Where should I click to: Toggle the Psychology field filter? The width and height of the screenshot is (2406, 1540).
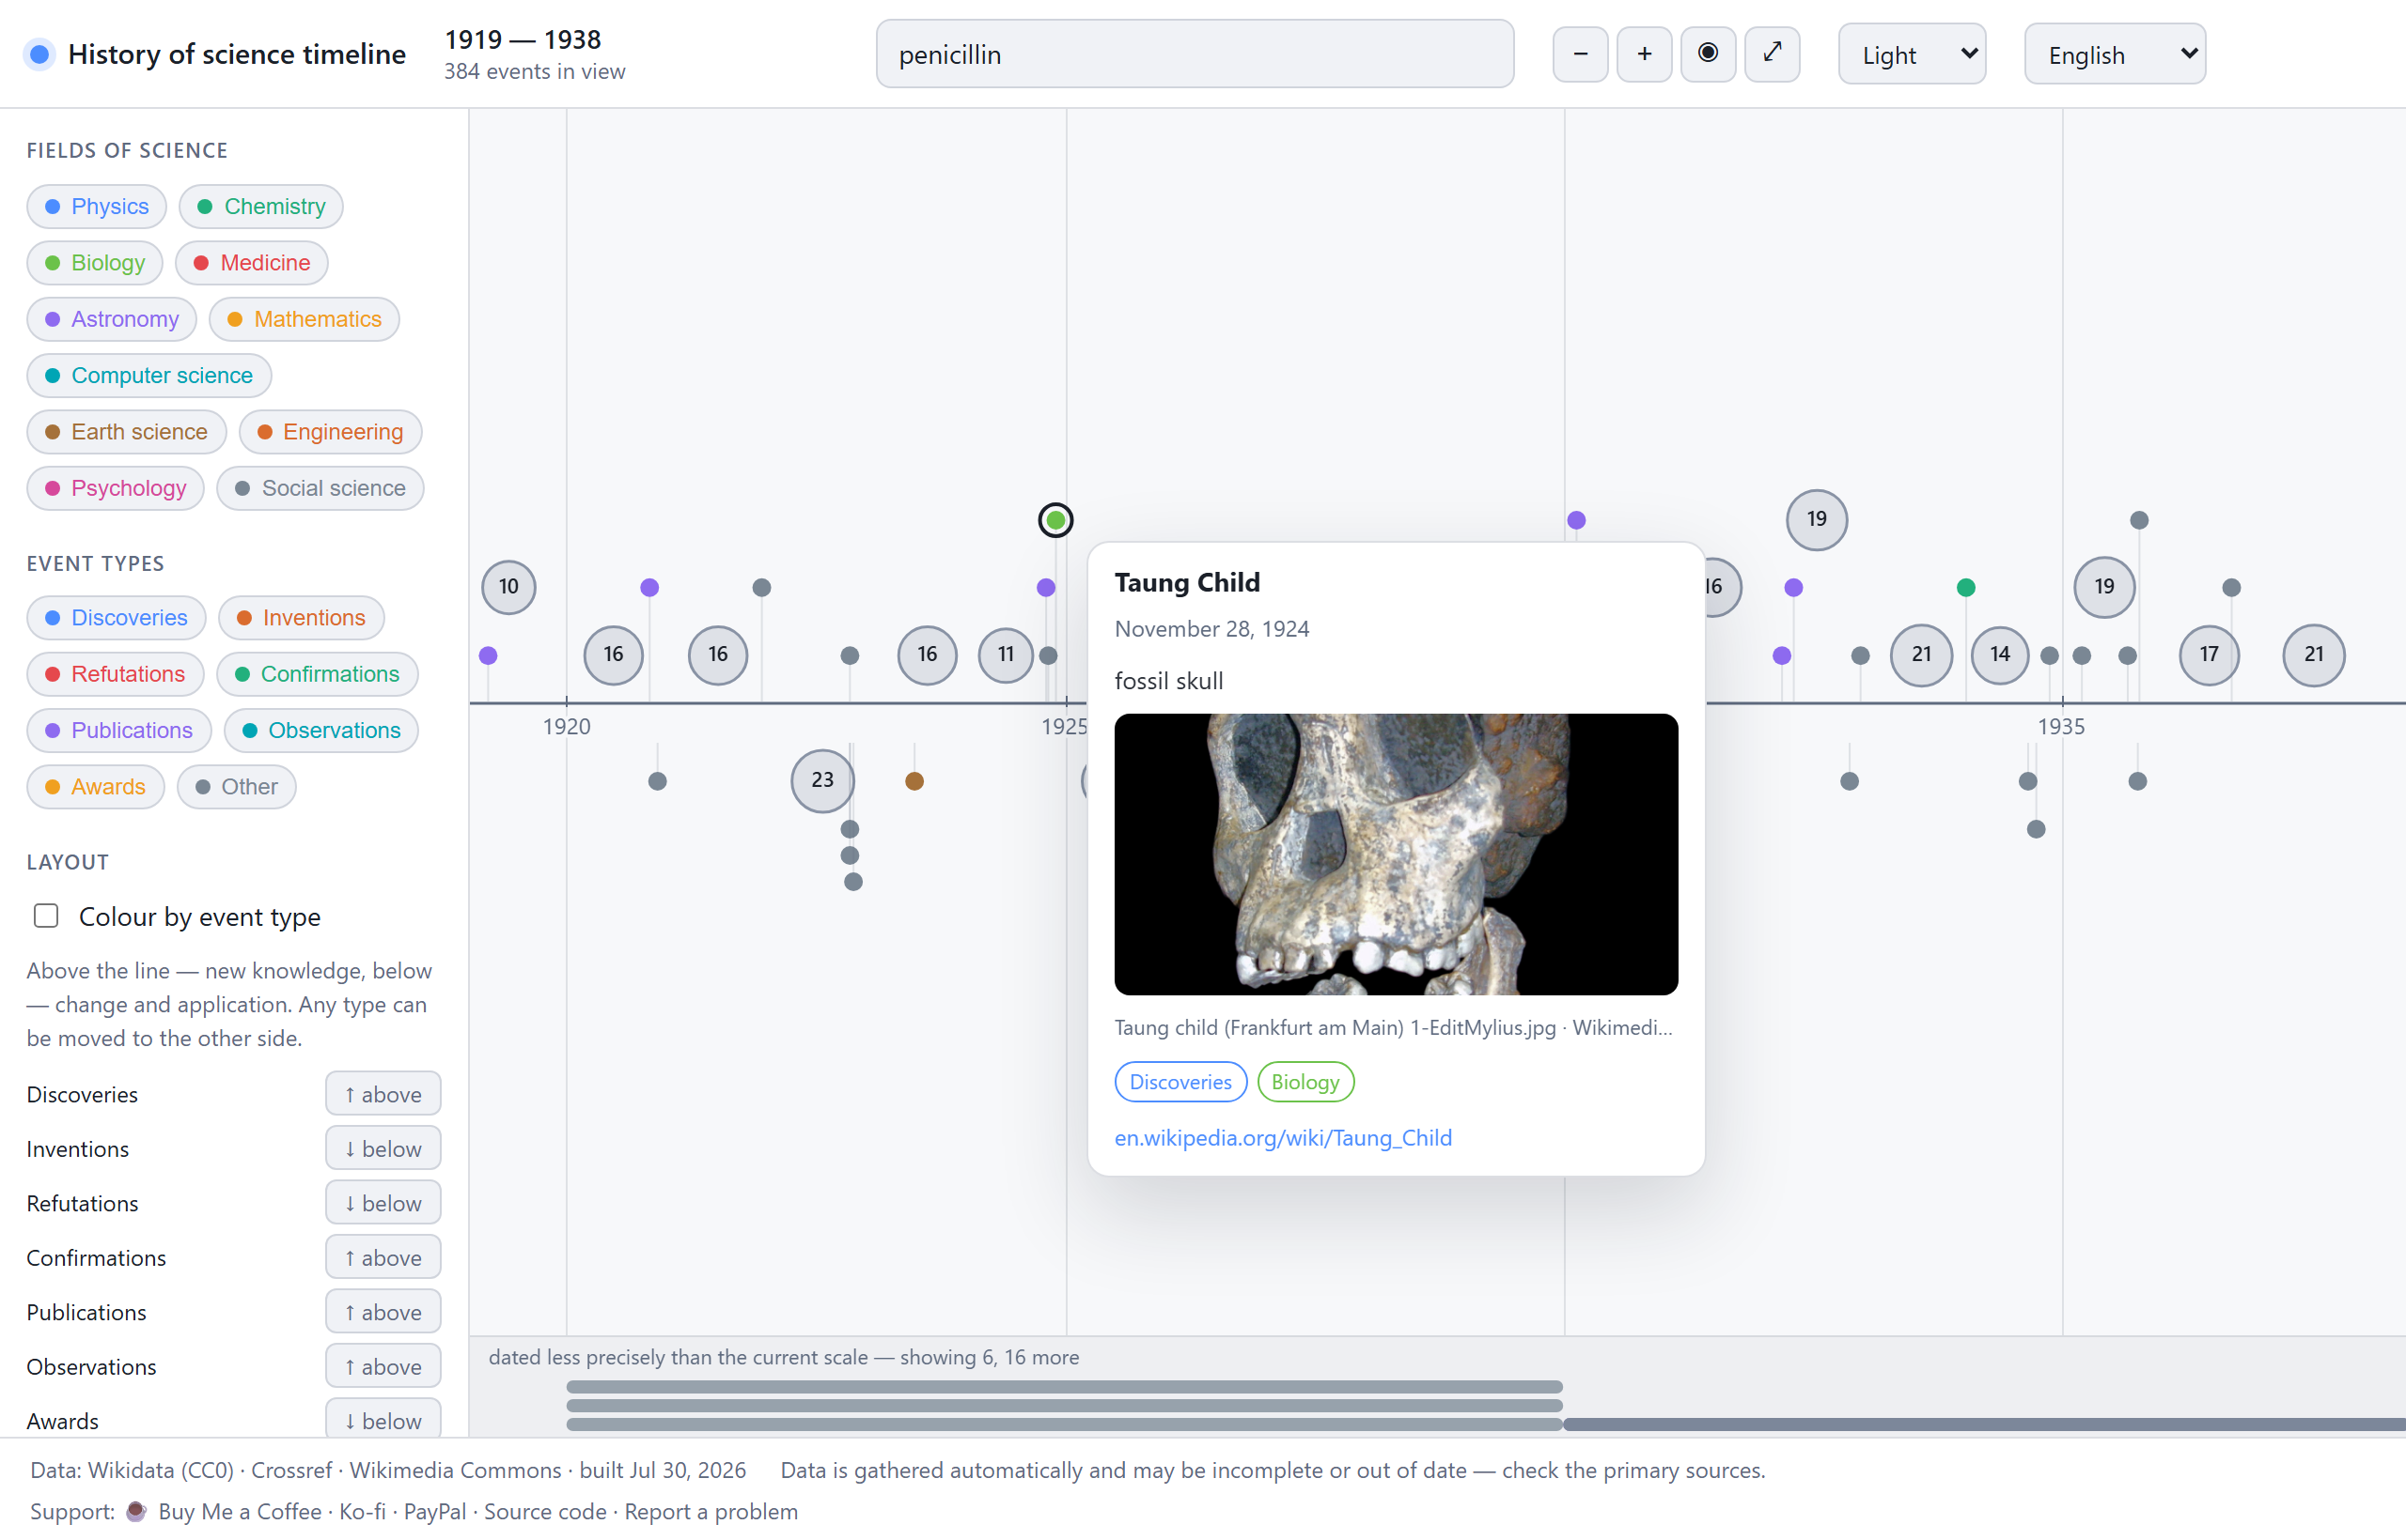(x=115, y=489)
